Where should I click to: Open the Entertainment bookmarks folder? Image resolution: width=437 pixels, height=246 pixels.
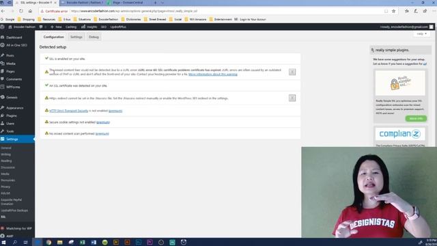tap(221, 20)
